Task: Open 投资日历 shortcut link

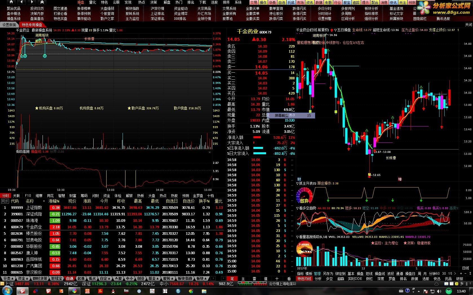Action: 37,8
